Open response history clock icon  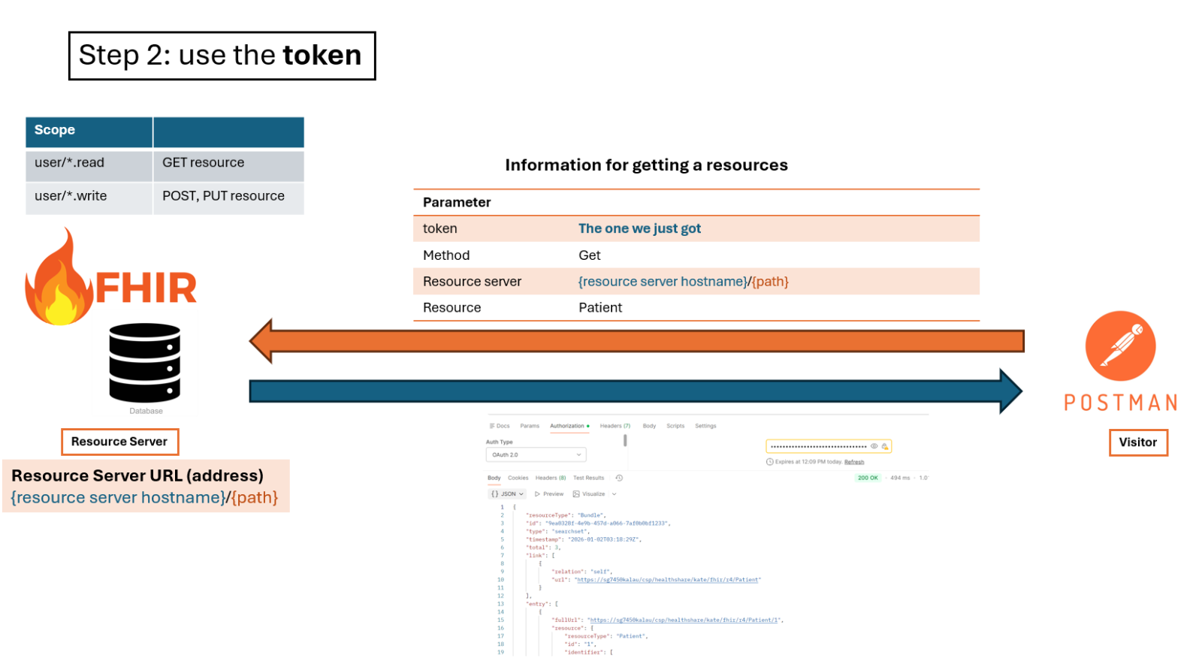[x=619, y=478]
